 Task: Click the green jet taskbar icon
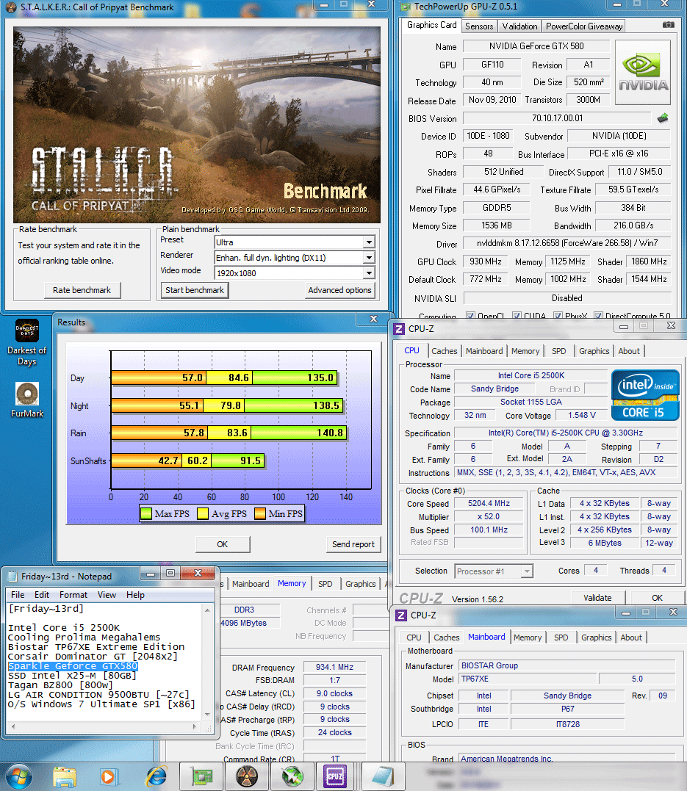click(292, 777)
